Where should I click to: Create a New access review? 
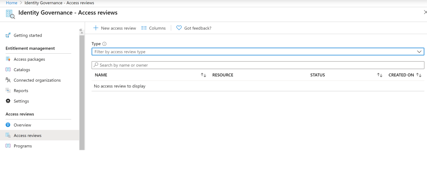click(x=115, y=28)
